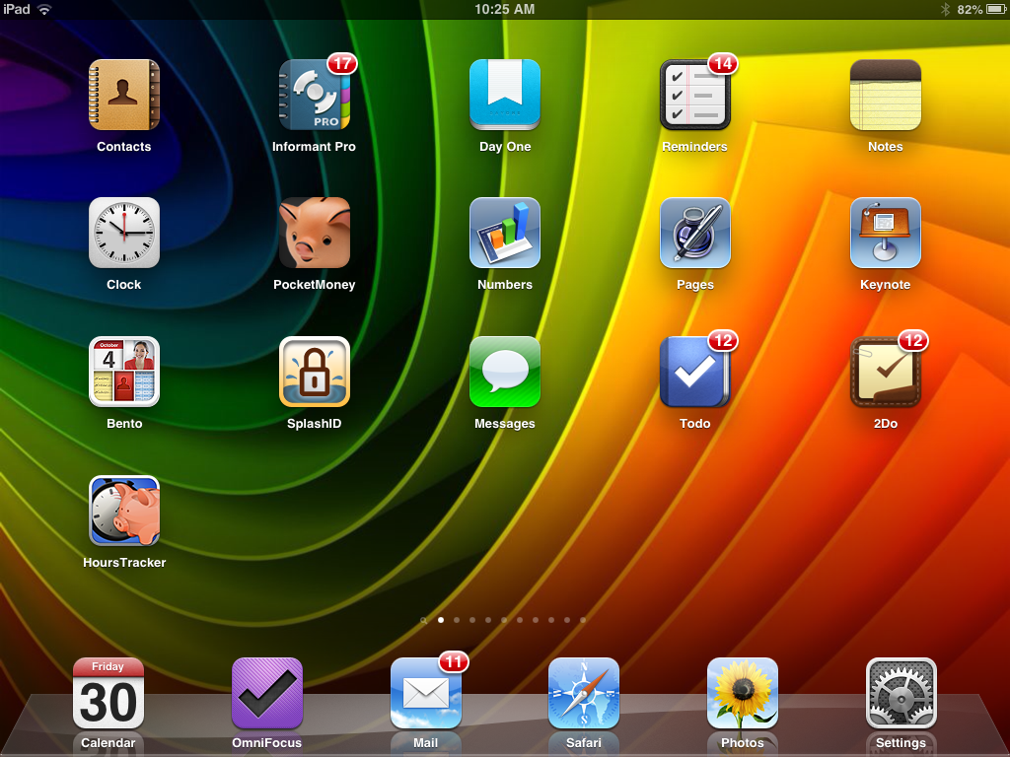
Task: Open the Notes app
Action: click(x=886, y=95)
